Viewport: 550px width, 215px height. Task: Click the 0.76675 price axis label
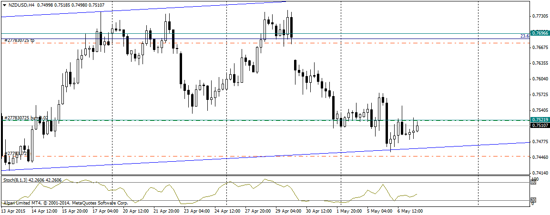pos(540,47)
